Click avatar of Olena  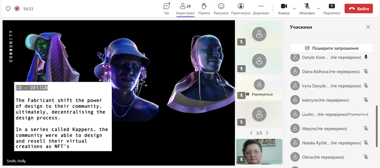tap(295, 157)
